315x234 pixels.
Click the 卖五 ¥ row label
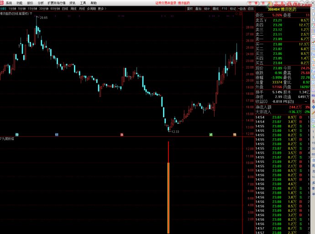261,20
